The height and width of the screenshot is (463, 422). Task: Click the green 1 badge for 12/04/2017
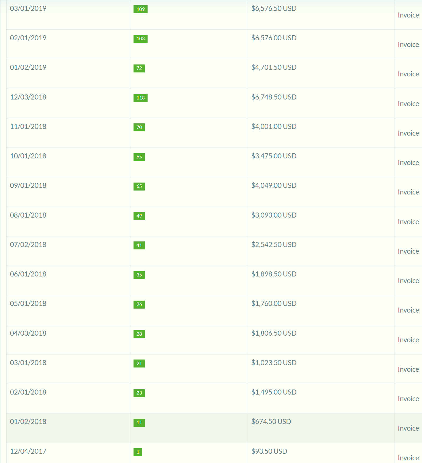(x=138, y=452)
